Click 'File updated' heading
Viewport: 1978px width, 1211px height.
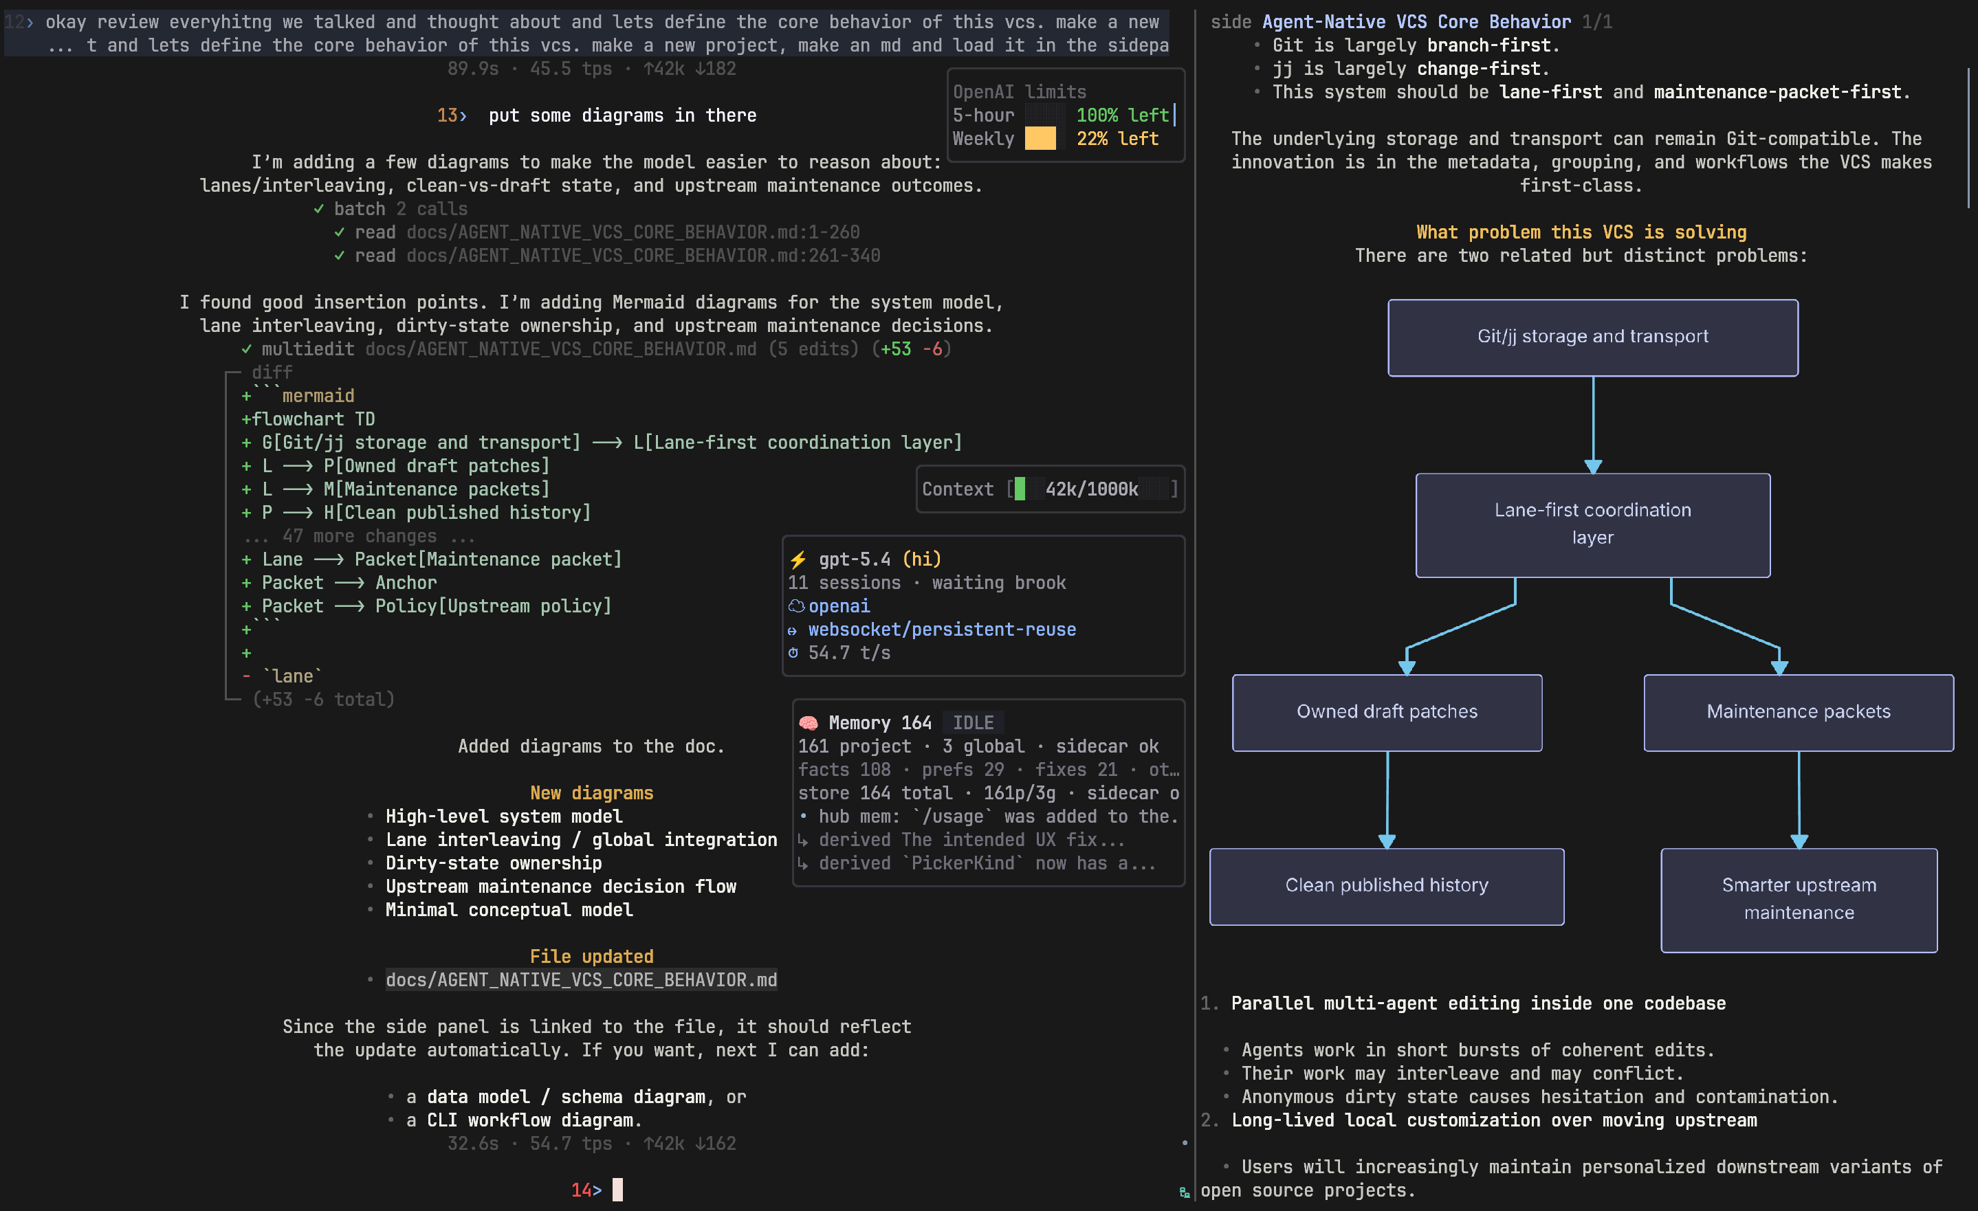coord(592,957)
